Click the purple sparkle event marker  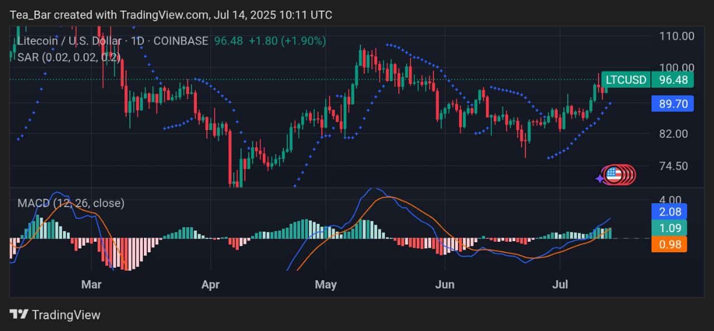(600, 179)
